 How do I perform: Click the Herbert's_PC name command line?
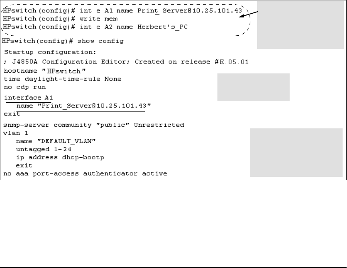click(x=95, y=27)
